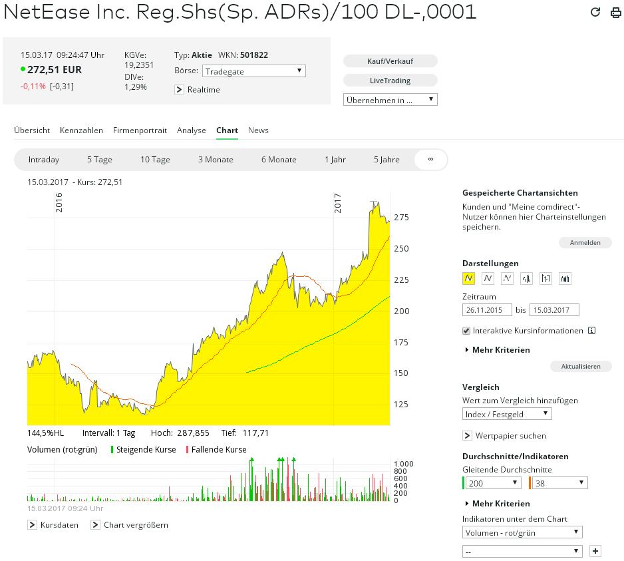The width and height of the screenshot is (624, 561).
Task: Switch to the Firmenportrait tab
Action: (140, 130)
